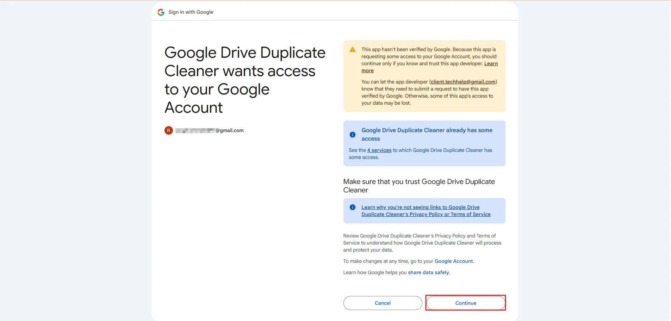Click the client.techhelp@gmail.com developer email link
The width and height of the screenshot is (671, 321).
(x=463, y=82)
